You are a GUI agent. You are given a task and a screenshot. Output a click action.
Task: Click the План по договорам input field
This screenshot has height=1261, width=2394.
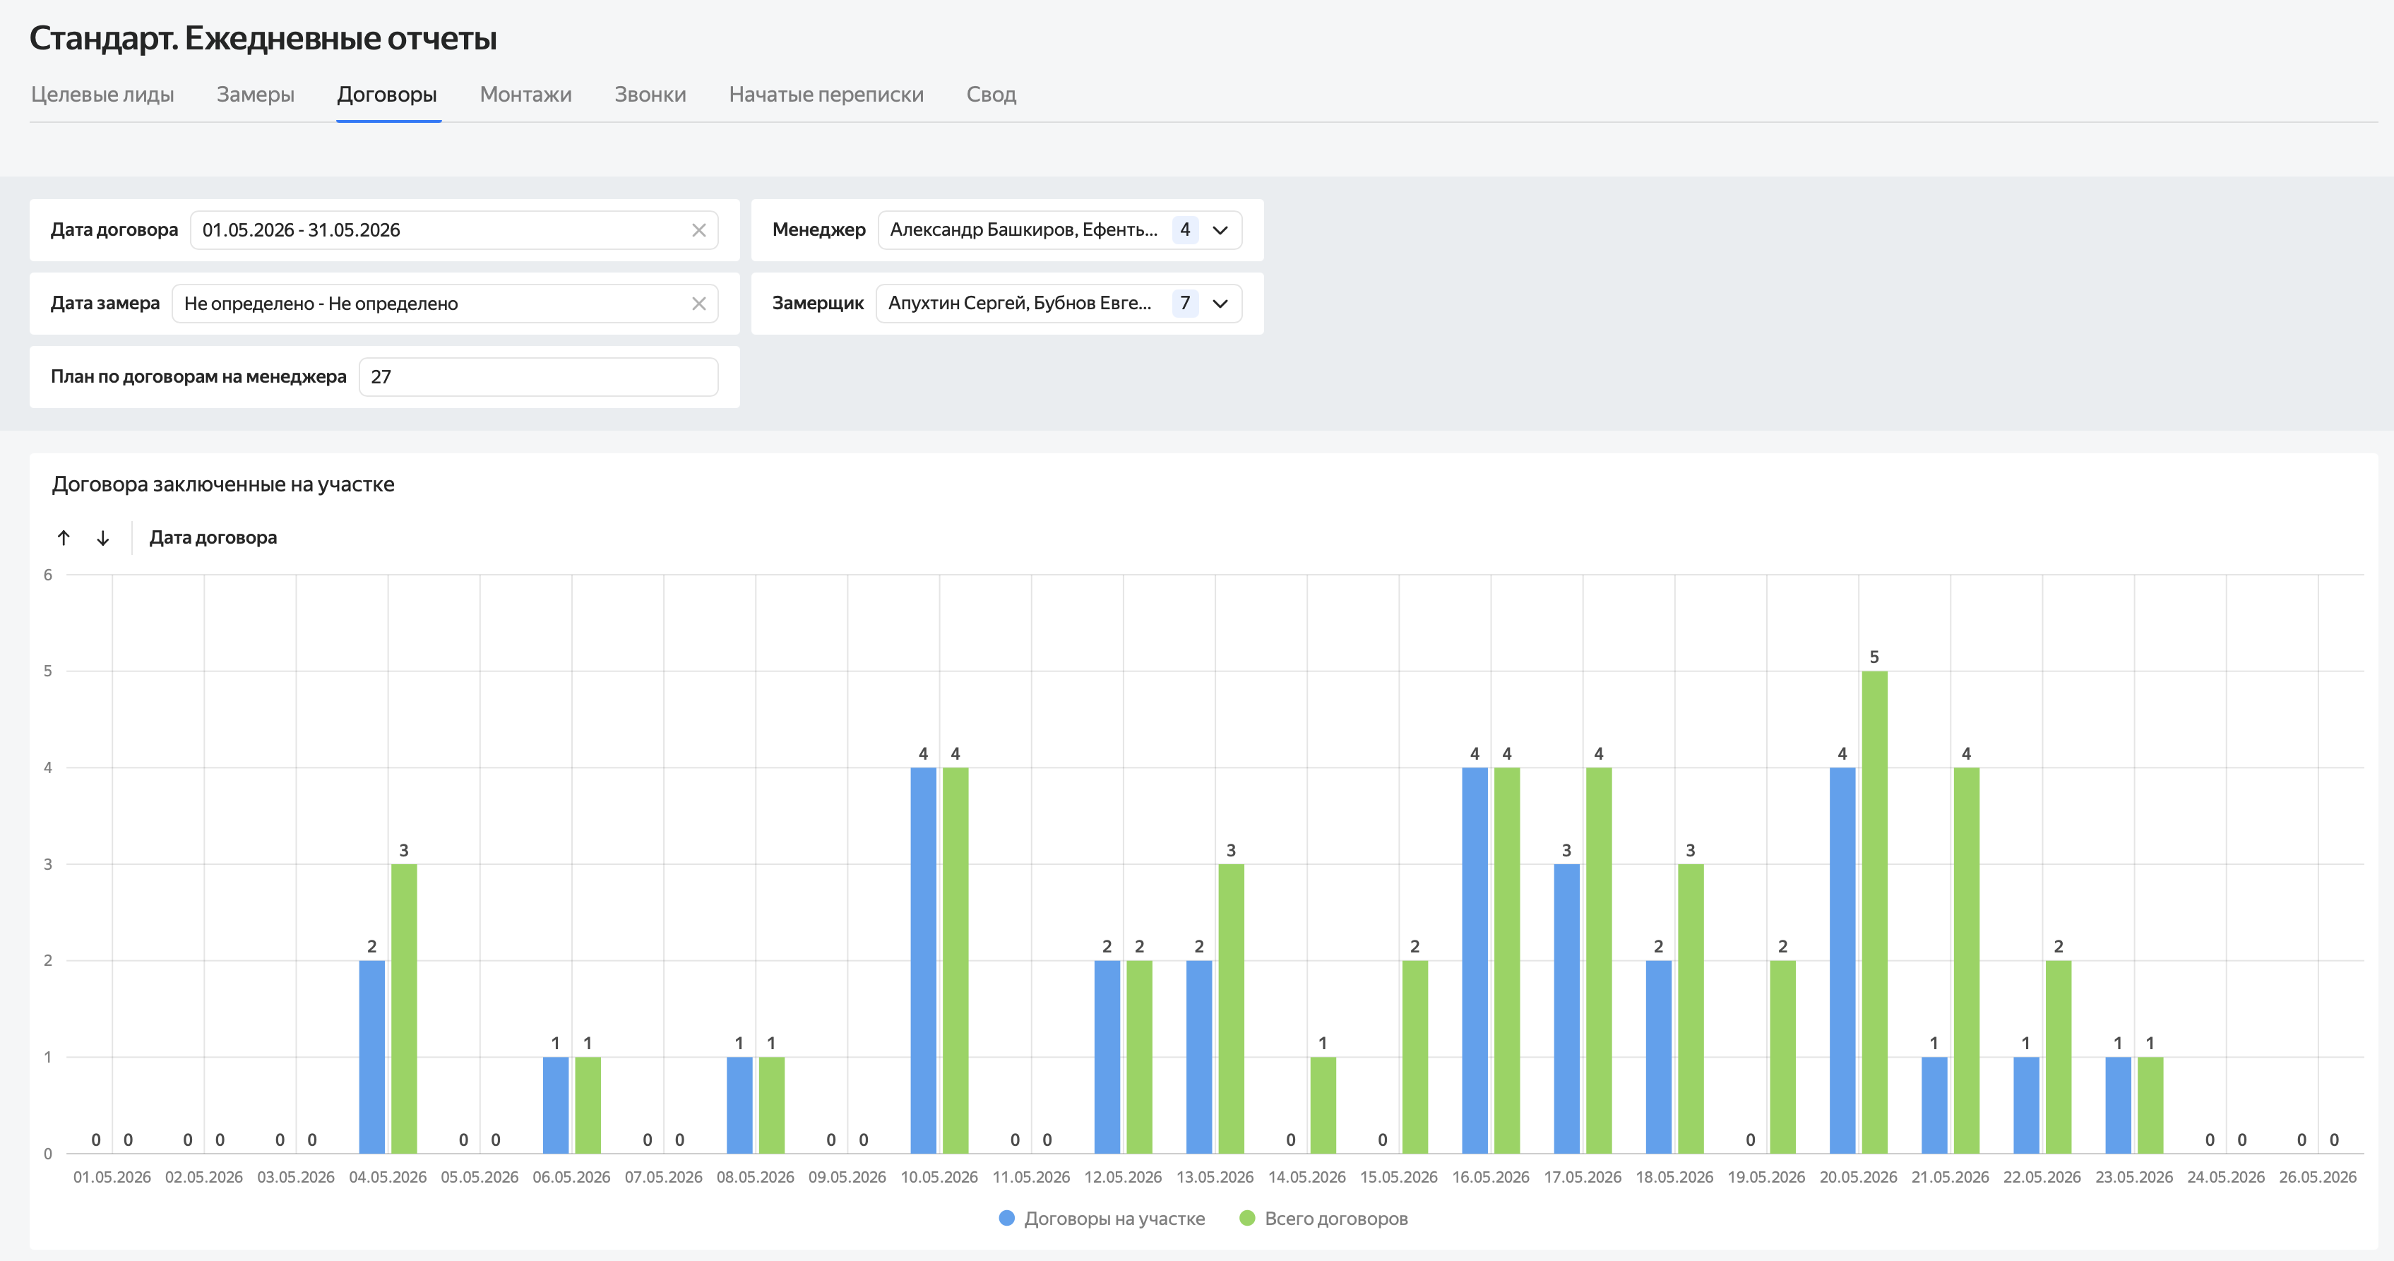(538, 376)
